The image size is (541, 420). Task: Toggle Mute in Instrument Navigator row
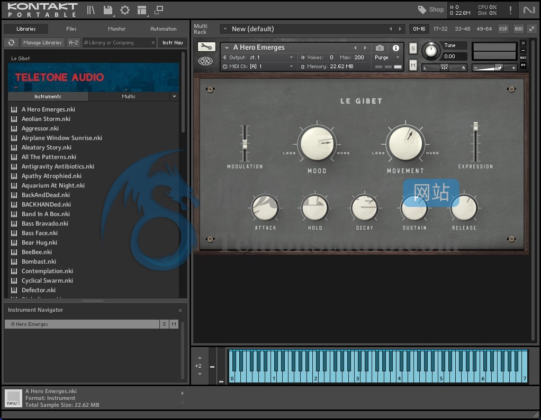point(174,324)
